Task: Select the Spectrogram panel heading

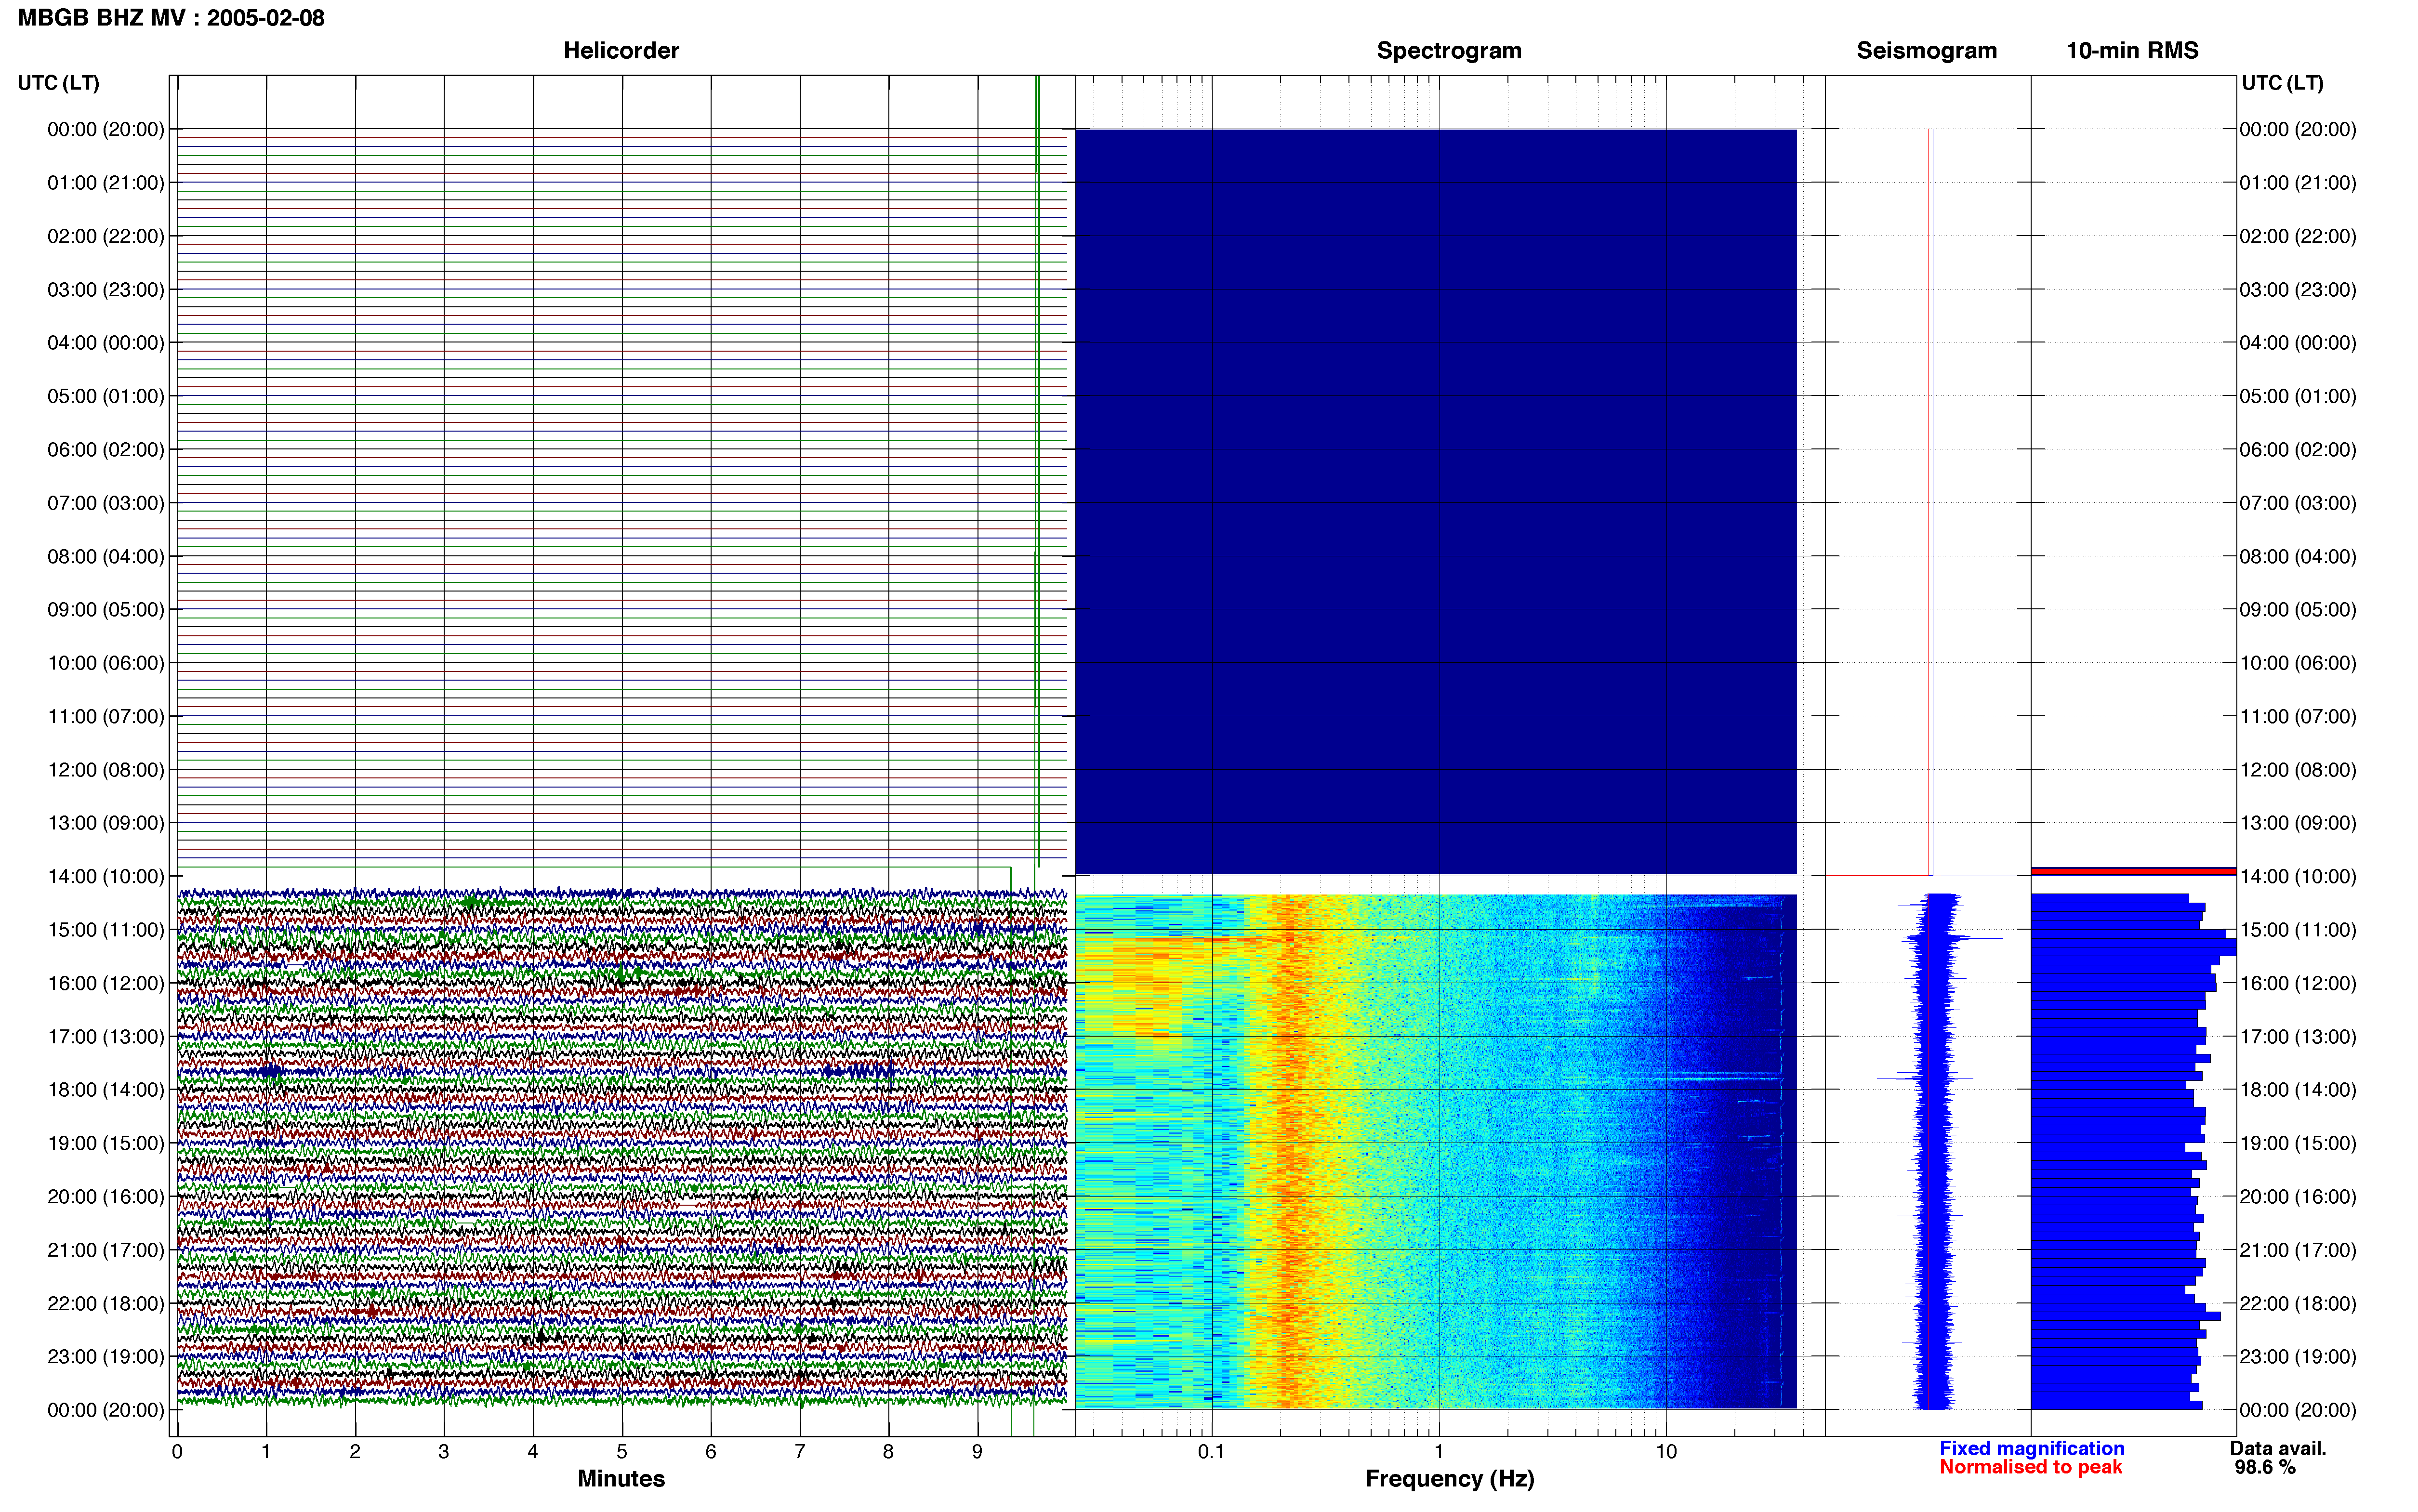Action: click(x=1449, y=51)
